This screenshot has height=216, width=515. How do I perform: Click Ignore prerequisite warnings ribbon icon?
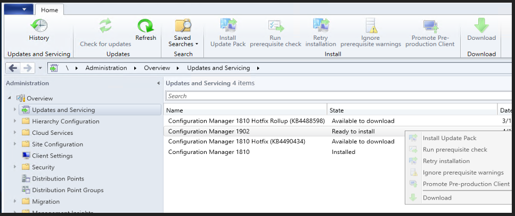point(371,26)
